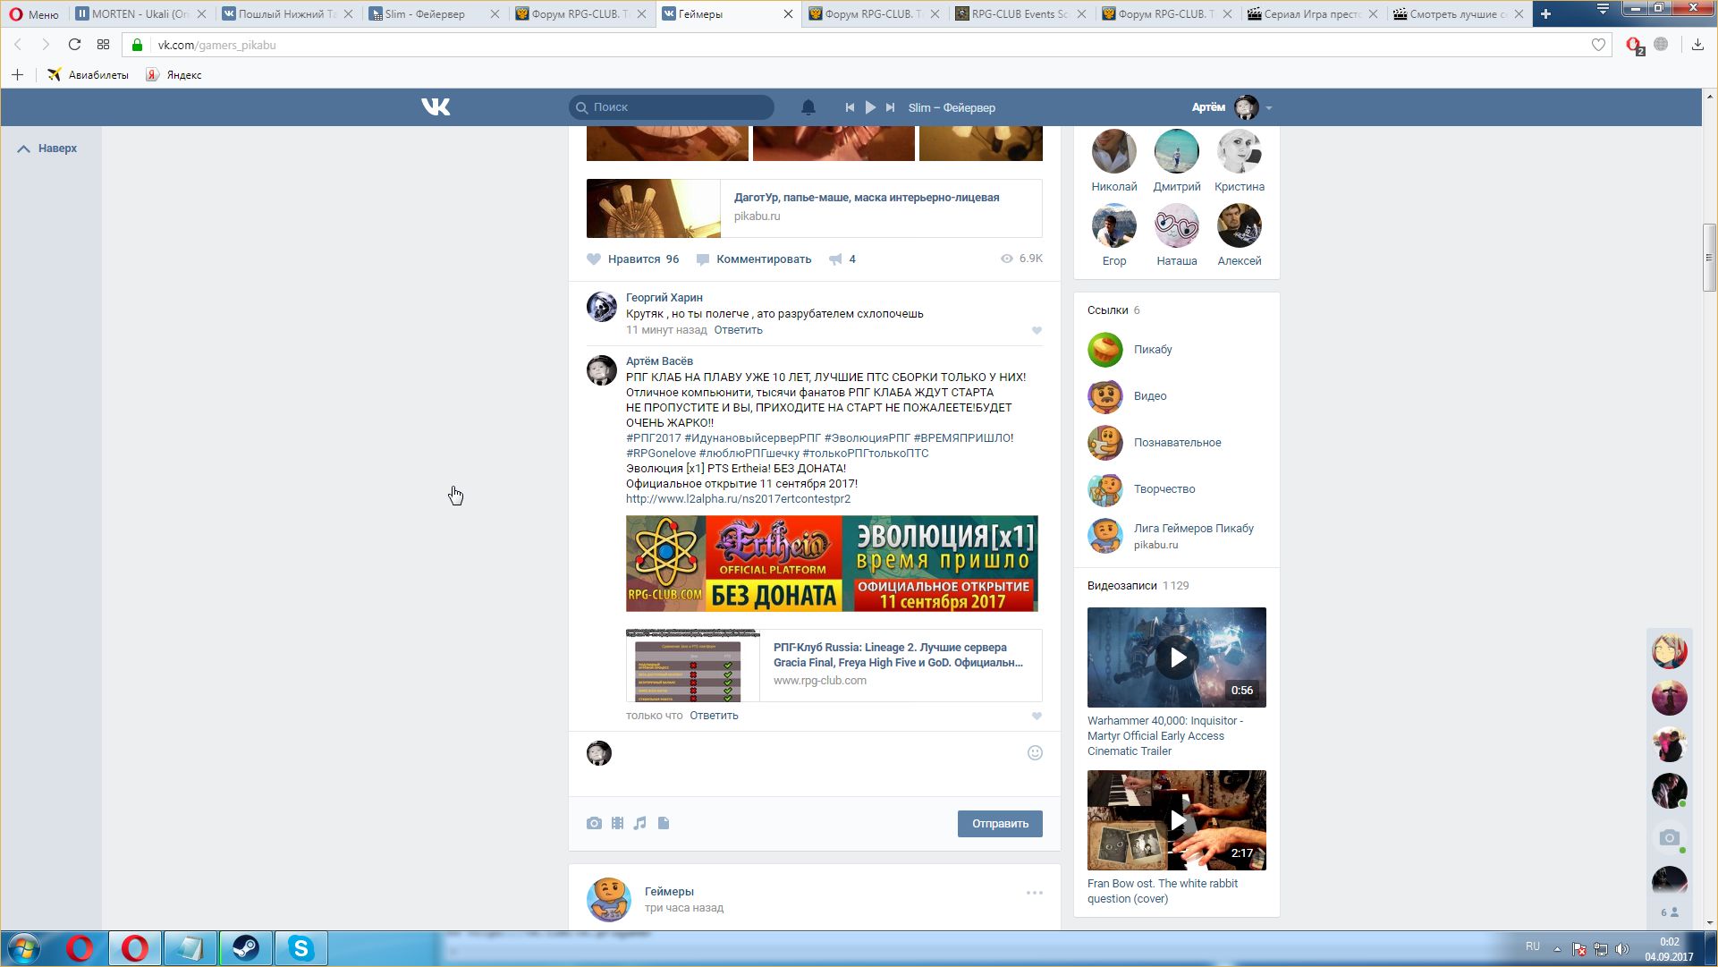The image size is (1718, 967).
Task: Open the notifications bell
Action: [808, 107]
